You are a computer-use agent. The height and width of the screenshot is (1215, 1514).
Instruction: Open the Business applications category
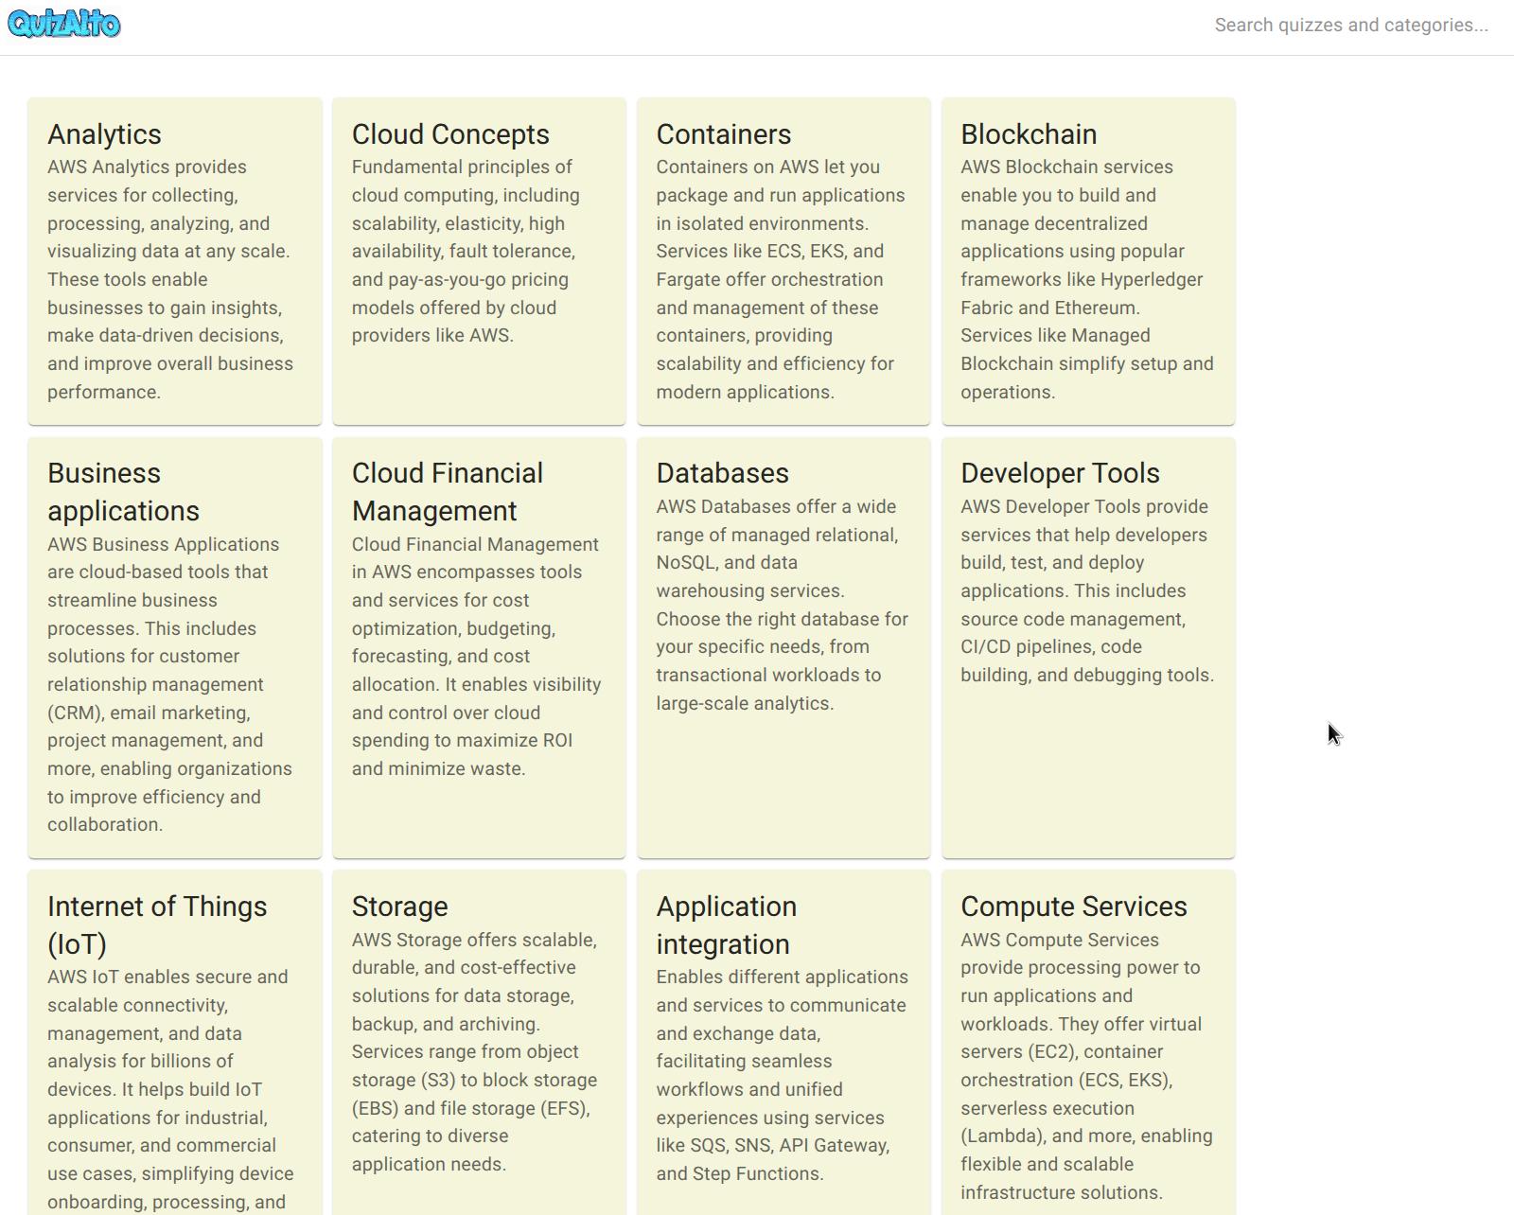tap(175, 647)
